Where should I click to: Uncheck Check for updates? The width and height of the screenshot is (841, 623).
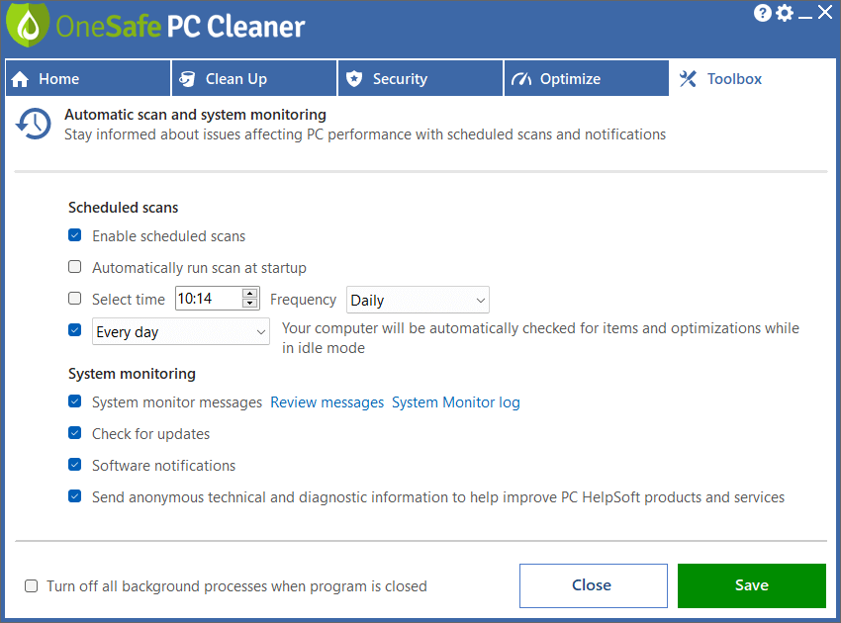(75, 433)
